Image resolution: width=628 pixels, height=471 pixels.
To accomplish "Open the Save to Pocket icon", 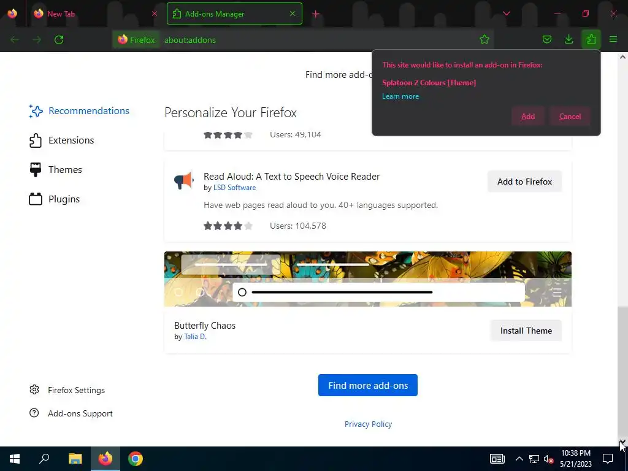I will coord(546,39).
